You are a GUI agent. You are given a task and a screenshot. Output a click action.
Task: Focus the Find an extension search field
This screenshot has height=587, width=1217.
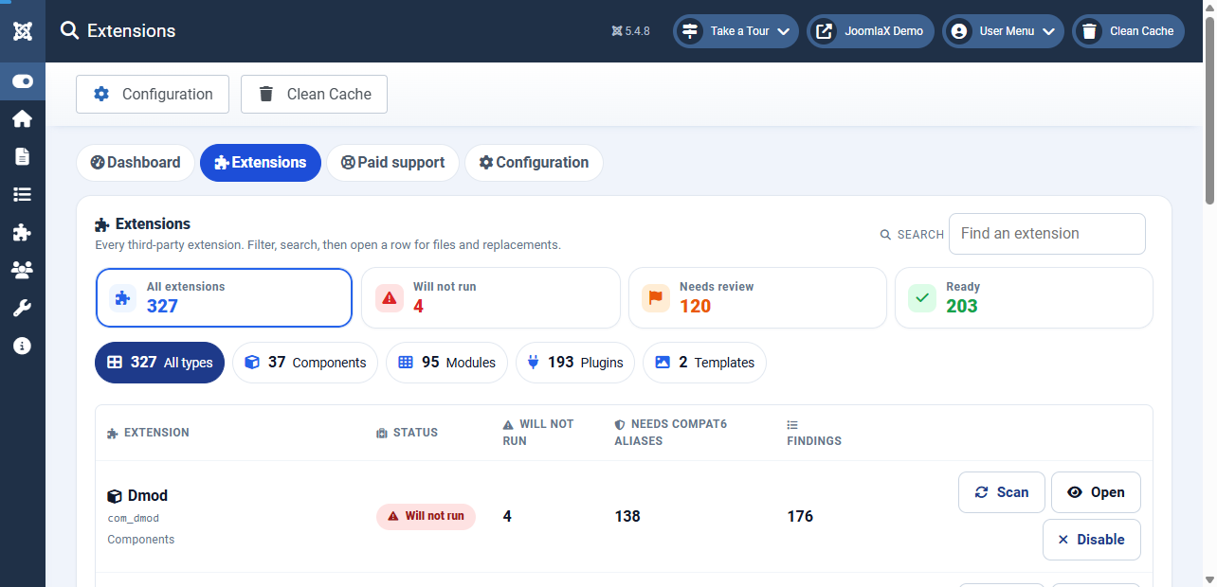point(1047,234)
